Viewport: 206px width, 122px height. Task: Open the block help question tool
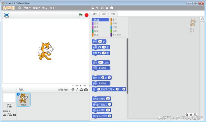pyautogui.click(x=112, y=8)
